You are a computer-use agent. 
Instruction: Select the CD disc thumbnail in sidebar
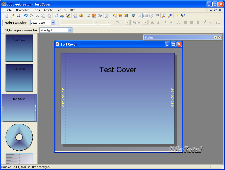19,137
